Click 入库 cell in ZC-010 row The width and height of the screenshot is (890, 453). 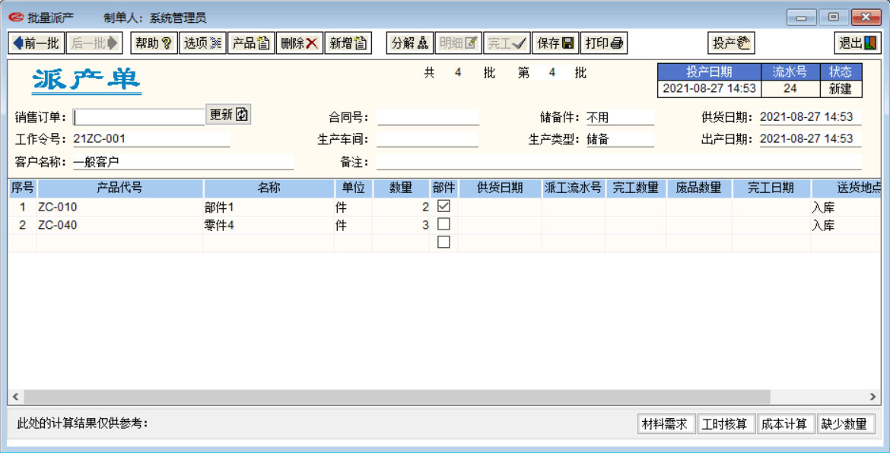coord(846,207)
